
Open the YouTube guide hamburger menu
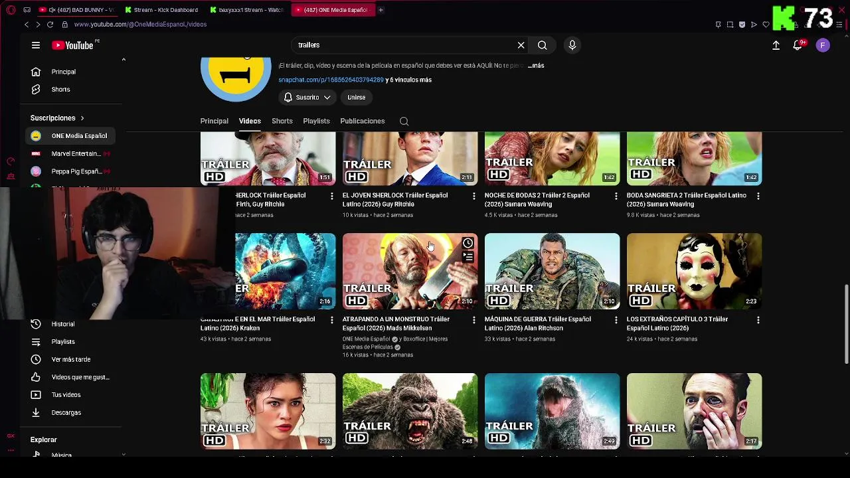[36, 45]
